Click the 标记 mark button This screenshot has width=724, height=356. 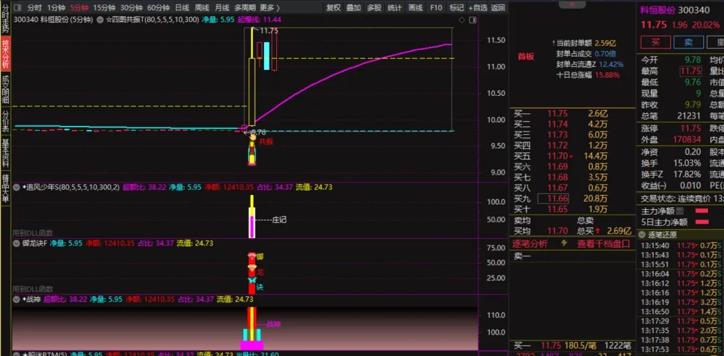pyautogui.click(x=457, y=7)
